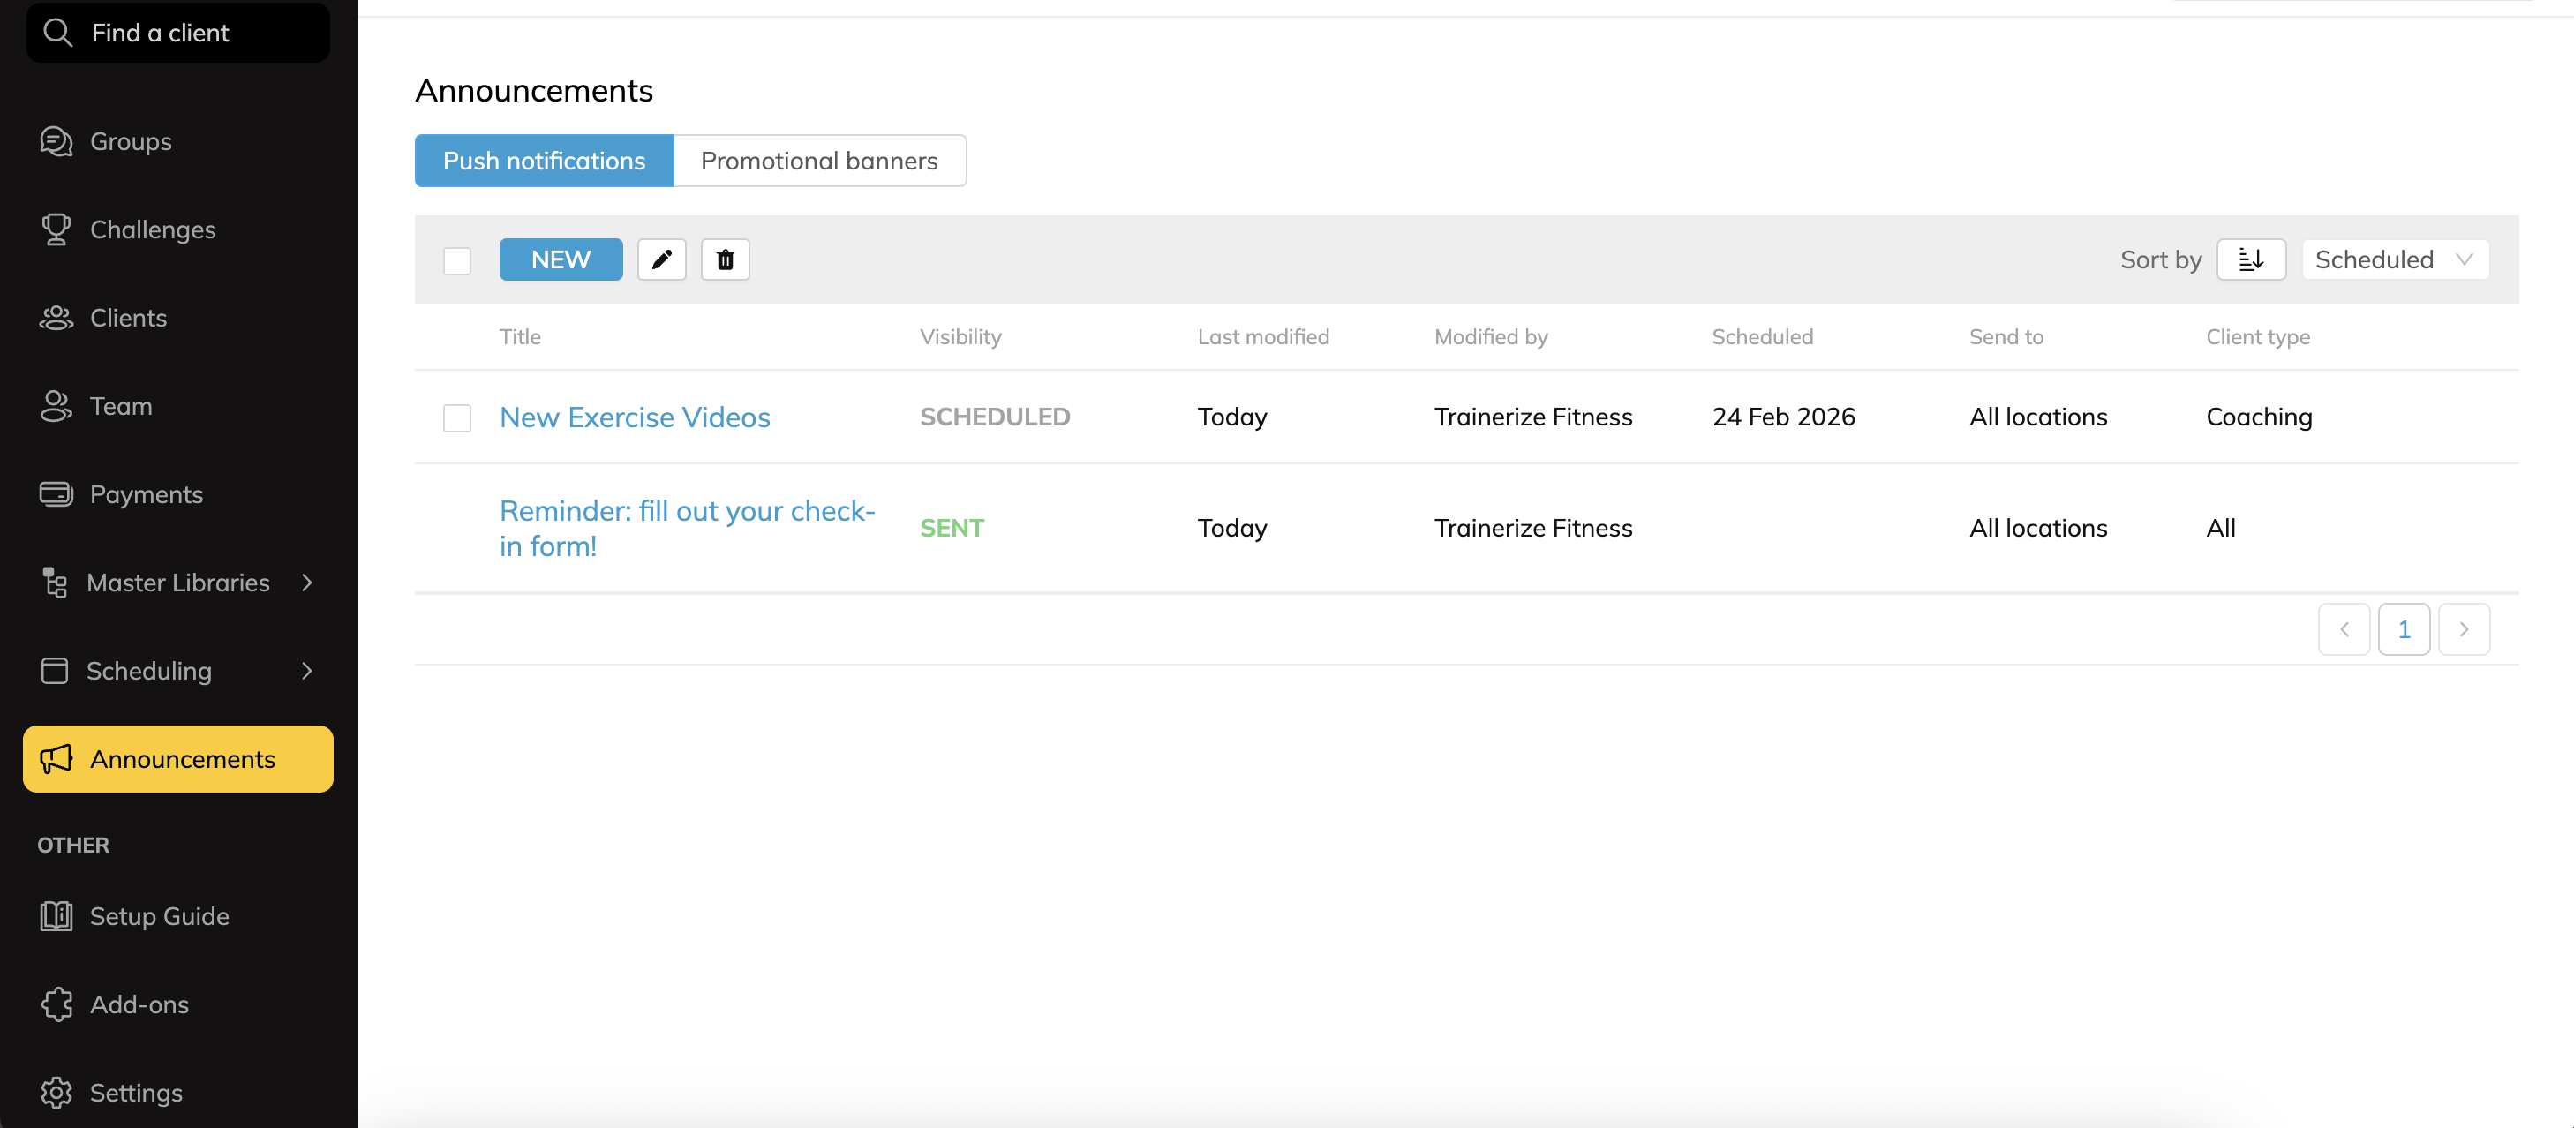The width and height of the screenshot is (2574, 1128).
Task: Expand Scheduling submenu chevron
Action: (x=307, y=671)
